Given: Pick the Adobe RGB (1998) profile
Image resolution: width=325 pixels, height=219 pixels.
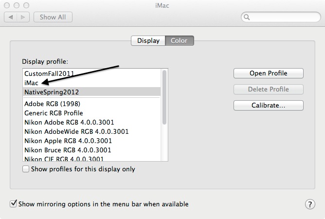Looking at the screenshot, I should coord(91,104).
